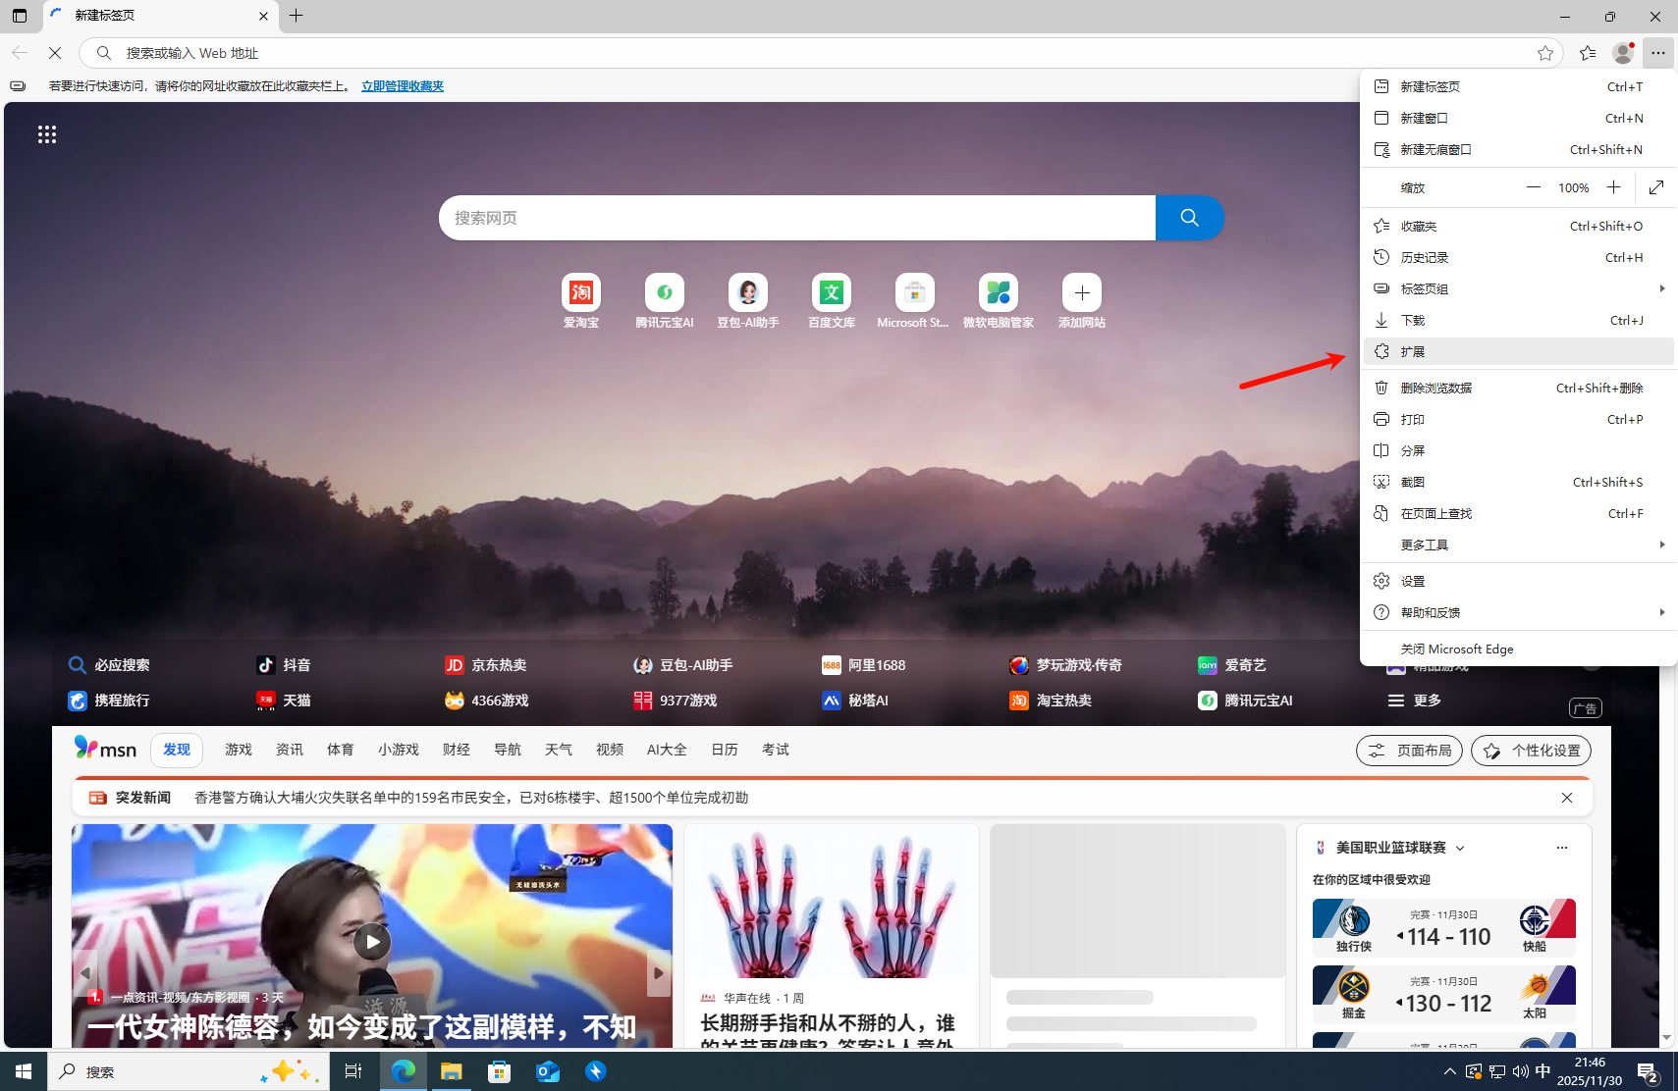Open the browser profile avatar icon
The width and height of the screenshot is (1678, 1091).
pyautogui.click(x=1622, y=53)
